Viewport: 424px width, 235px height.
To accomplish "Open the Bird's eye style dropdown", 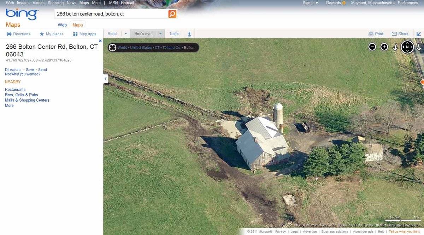I will 160,33.
